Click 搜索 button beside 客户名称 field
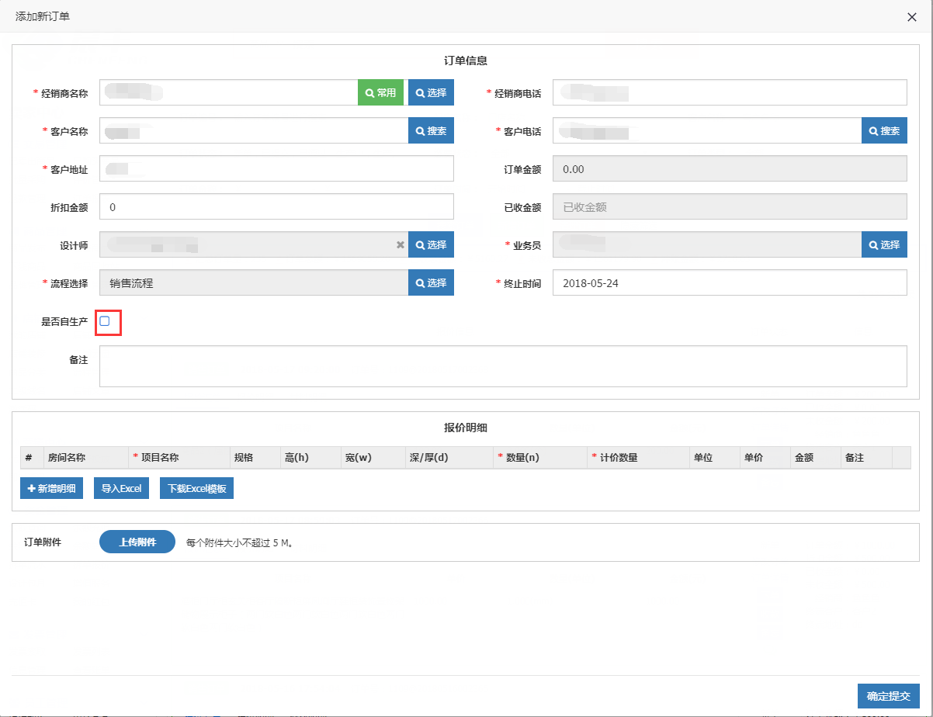 431,130
